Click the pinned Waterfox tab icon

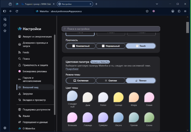pos(17,4)
